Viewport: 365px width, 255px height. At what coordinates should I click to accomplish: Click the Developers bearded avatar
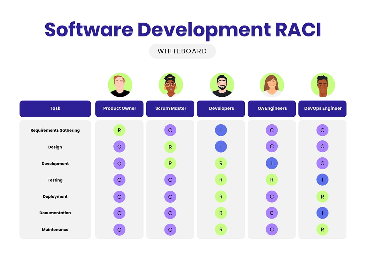point(222,85)
